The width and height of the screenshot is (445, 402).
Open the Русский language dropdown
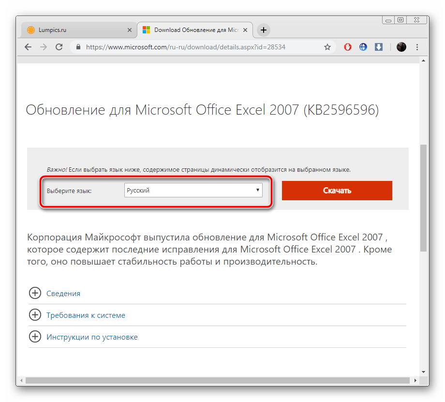click(193, 190)
